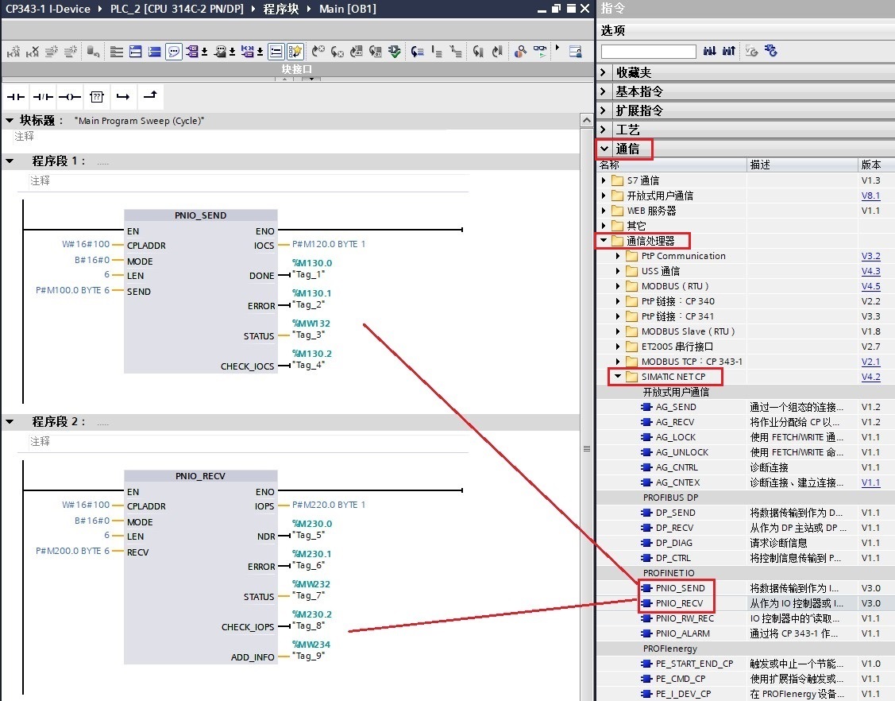Click the 版本 column header

click(876, 165)
